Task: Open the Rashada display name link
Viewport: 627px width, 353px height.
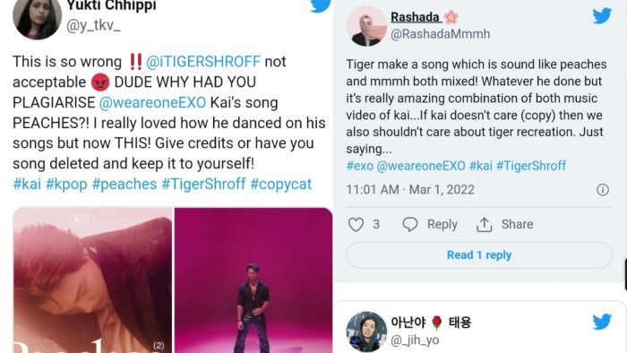Action: coord(415,17)
